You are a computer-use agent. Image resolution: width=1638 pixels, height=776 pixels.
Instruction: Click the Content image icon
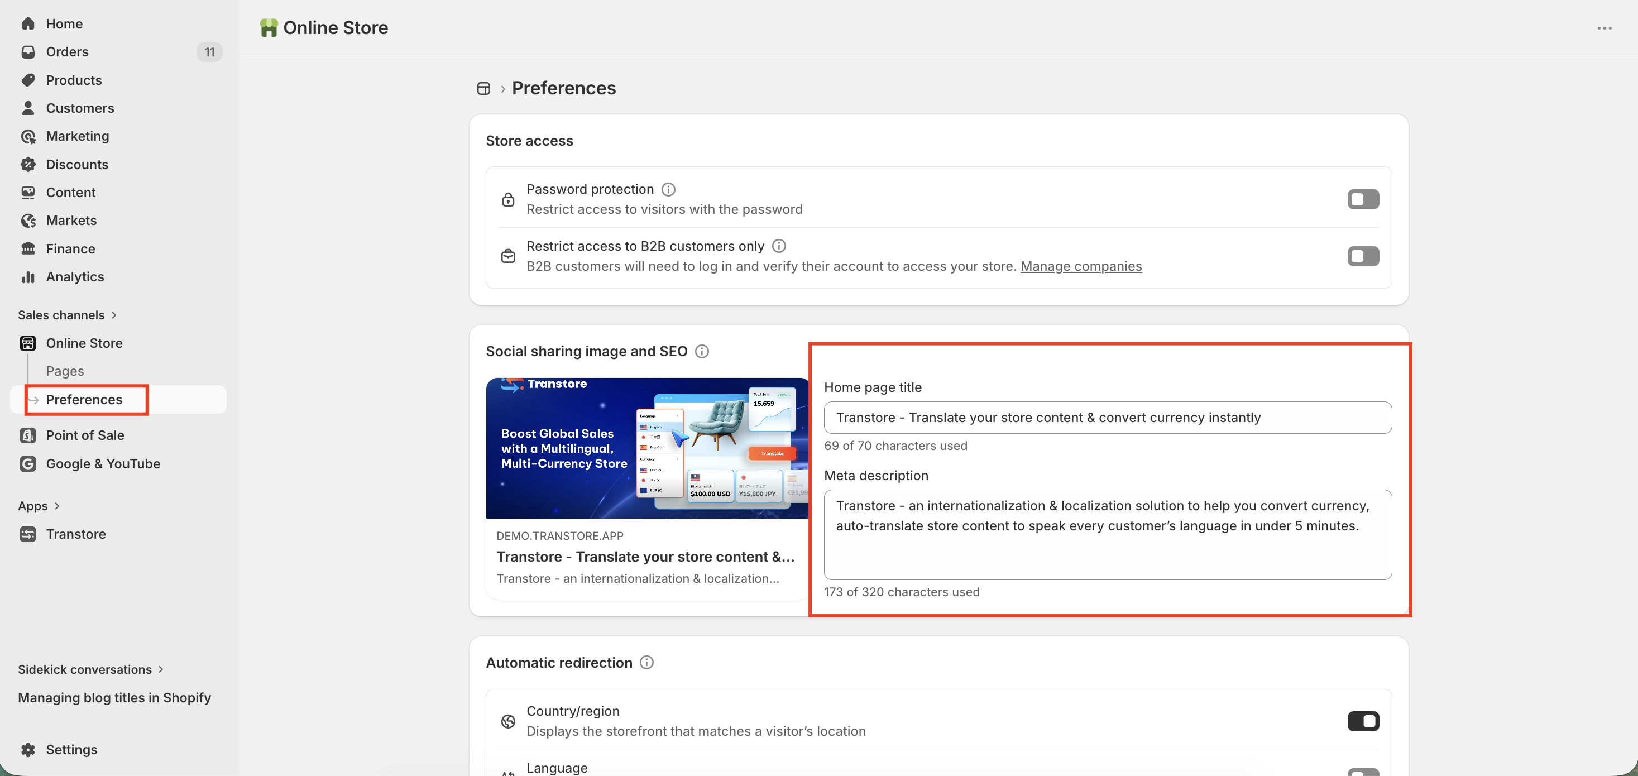pos(28,192)
